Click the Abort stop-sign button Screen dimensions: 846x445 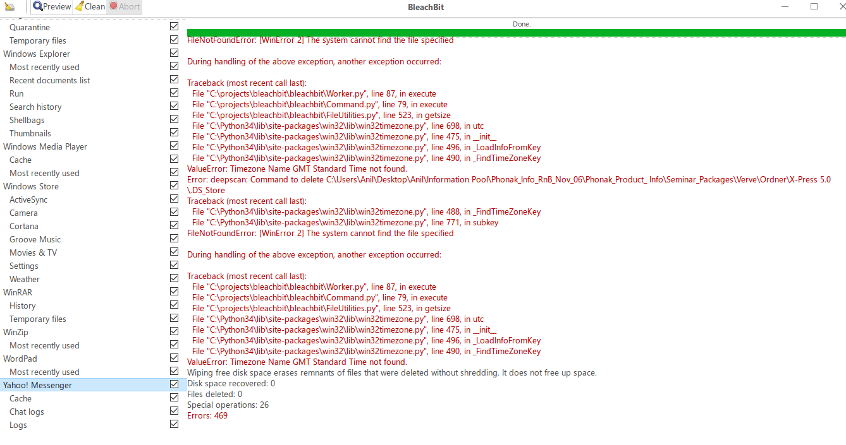pyautogui.click(x=124, y=6)
